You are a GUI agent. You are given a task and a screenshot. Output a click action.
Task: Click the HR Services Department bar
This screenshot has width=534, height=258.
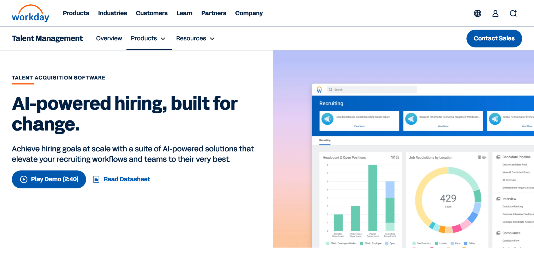click(x=355, y=218)
